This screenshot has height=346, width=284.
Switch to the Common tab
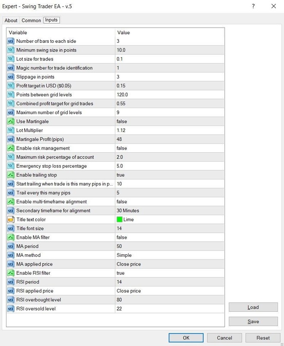pos(31,20)
